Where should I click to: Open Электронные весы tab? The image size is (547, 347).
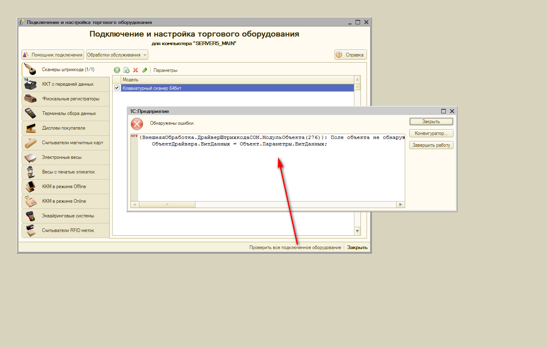[x=65, y=157]
